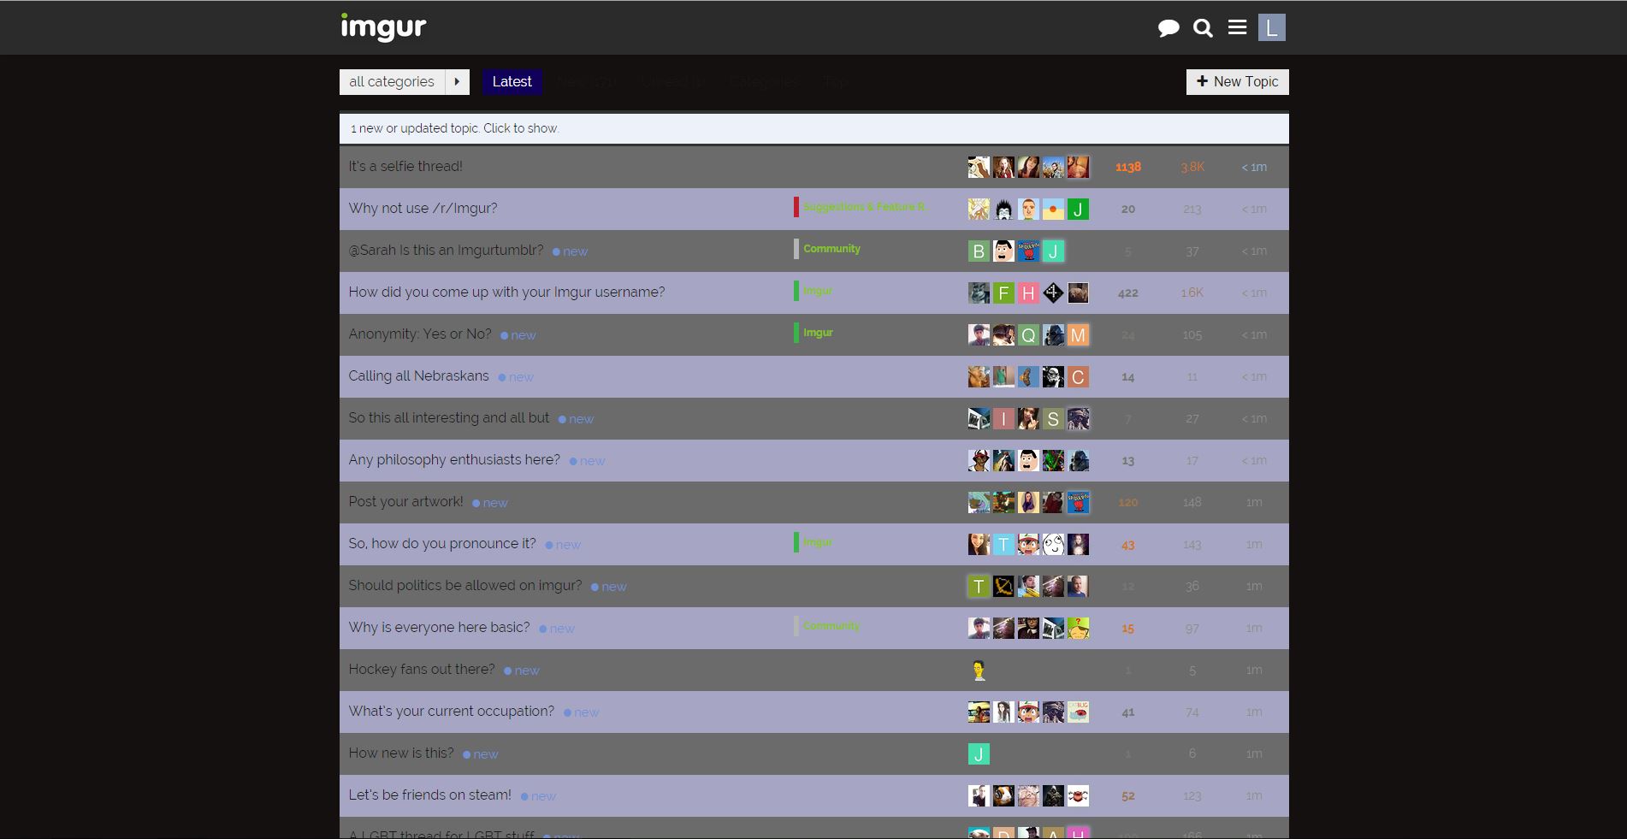1627x839 pixels.
Task: Click first avatar in friends on steam row
Action: pos(979,795)
